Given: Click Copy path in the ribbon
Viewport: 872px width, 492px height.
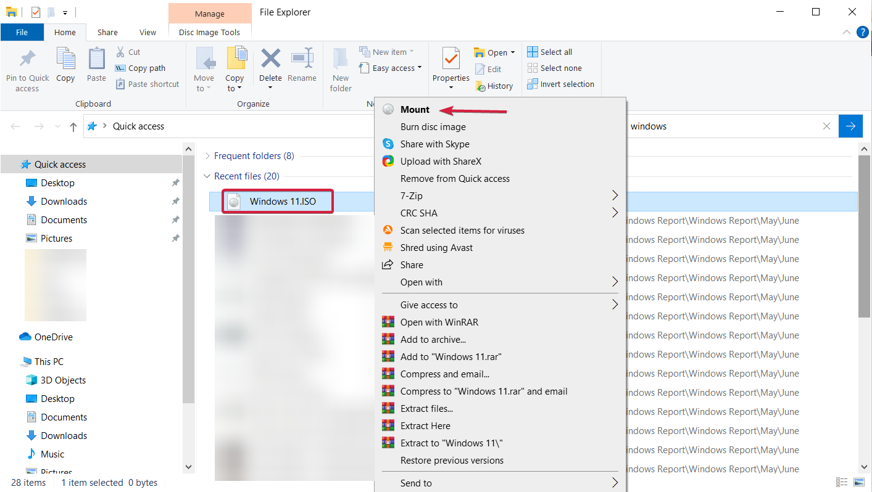Looking at the screenshot, I should click(140, 68).
